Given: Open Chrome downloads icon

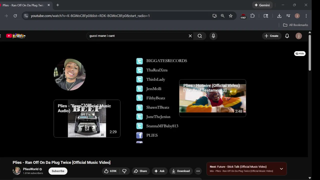Looking at the screenshot, I should point(279,16).
